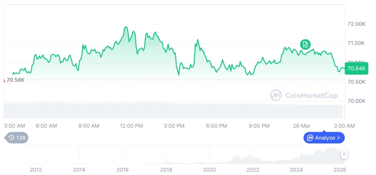Click the 9:00 PM time axis label
This screenshot has height=175, width=376.
pyautogui.click(x=259, y=126)
